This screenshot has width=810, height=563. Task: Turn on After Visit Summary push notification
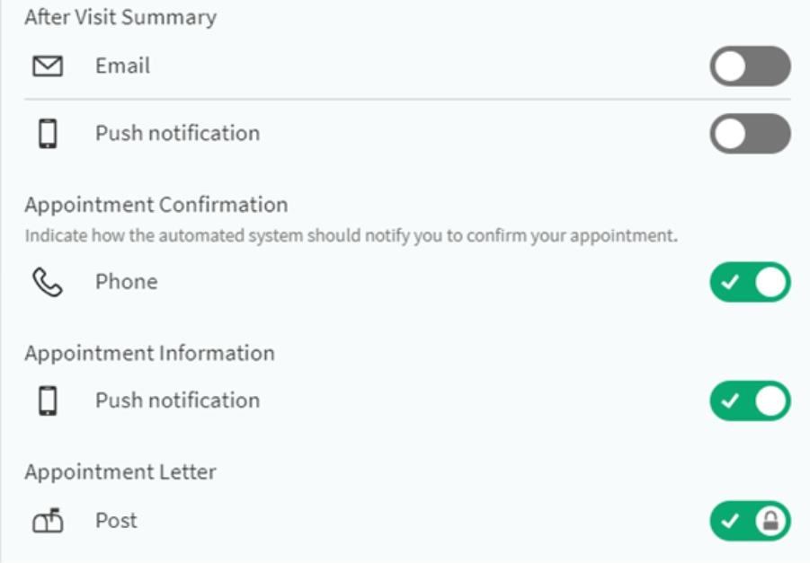coord(750,134)
